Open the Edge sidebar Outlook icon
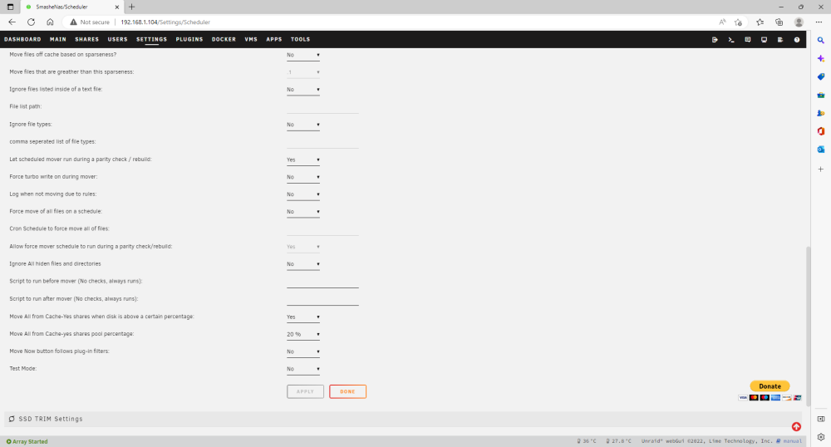This screenshot has width=831, height=447. [x=820, y=150]
